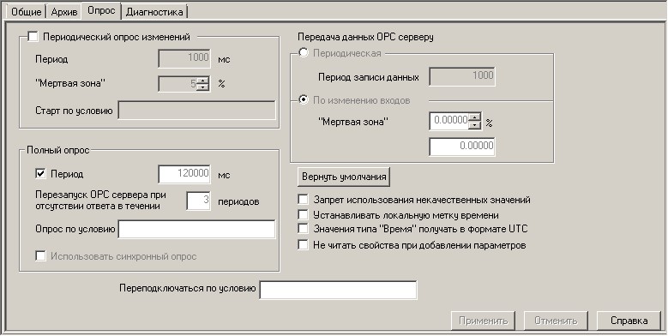
Task: Select По изменению входов radio button
Action: pos(304,100)
